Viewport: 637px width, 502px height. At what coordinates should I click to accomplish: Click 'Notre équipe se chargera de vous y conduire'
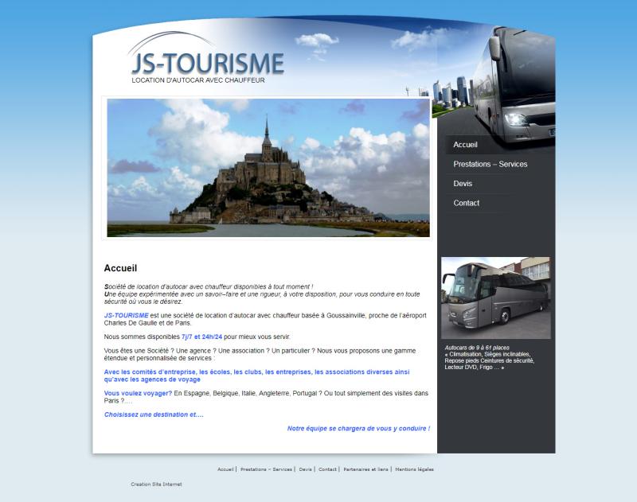[x=359, y=428]
